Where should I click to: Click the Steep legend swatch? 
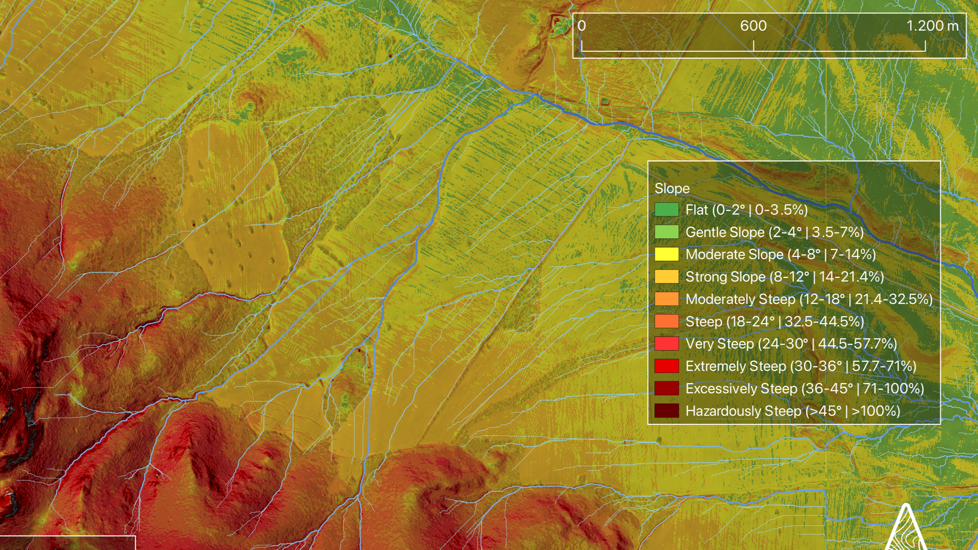click(666, 322)
